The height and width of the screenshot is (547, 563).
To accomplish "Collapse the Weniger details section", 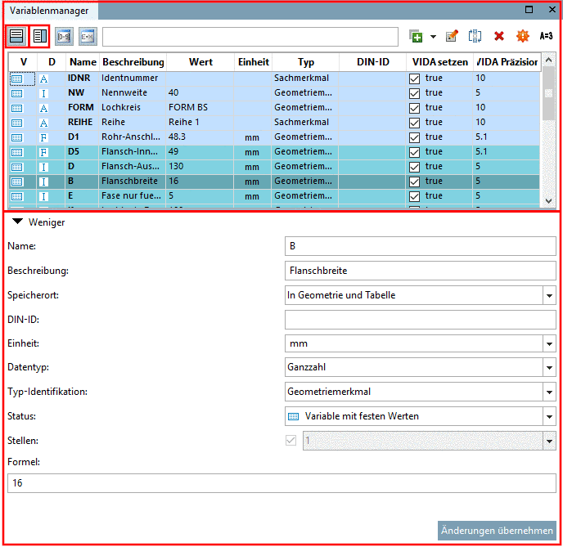I will 17,222.
